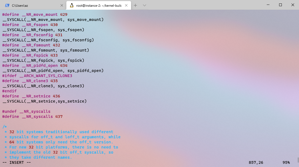This screenshot has height=167, width=299.
Task: Close the C:\Users\az tab
Action: point(62,5)
